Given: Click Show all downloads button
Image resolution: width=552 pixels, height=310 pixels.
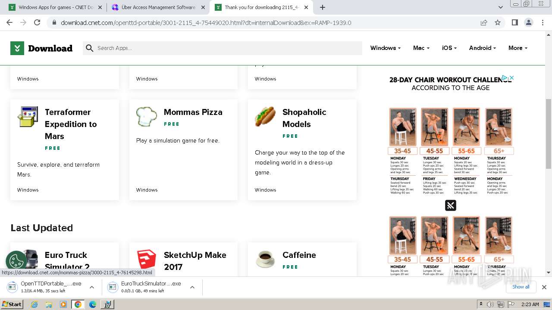Looking at the screenshot, I should point(521,287).
